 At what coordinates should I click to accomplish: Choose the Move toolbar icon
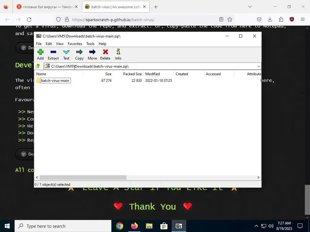[x=92, y=54]
